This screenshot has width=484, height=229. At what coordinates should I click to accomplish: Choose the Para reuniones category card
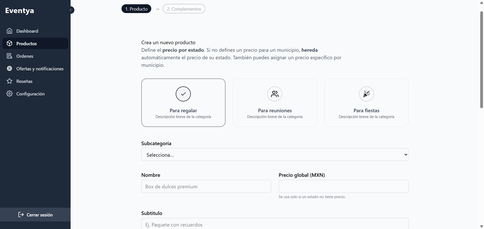(275, 103)
